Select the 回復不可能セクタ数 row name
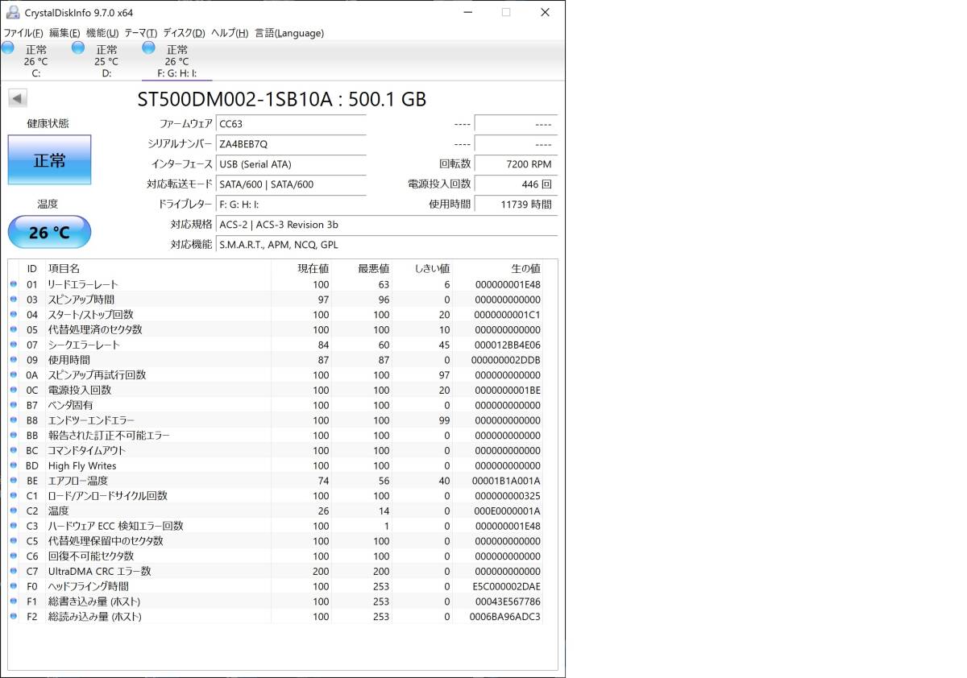 click(x=91, y=556)
